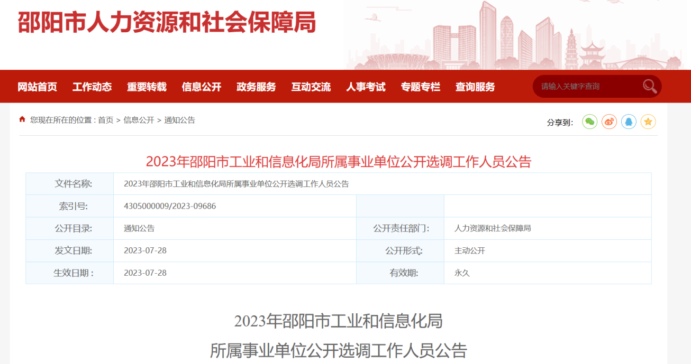Image resolution: width=691 pixels, height=364 pixels.
Task: Open 重要转载 menu
Action: pos(147,87)
